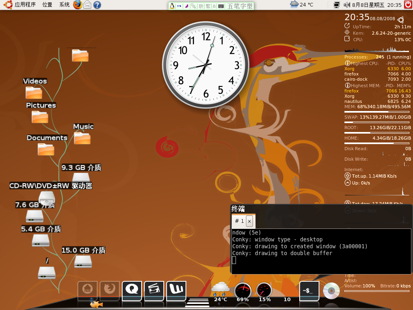The image size is (413, 310).
Task: Click the goldfish icon below the dock
Action: (x=96, y=304)
